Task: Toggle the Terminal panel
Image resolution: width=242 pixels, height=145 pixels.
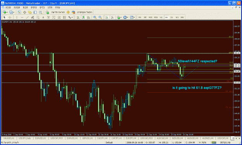Action: [x=35, y=12]
